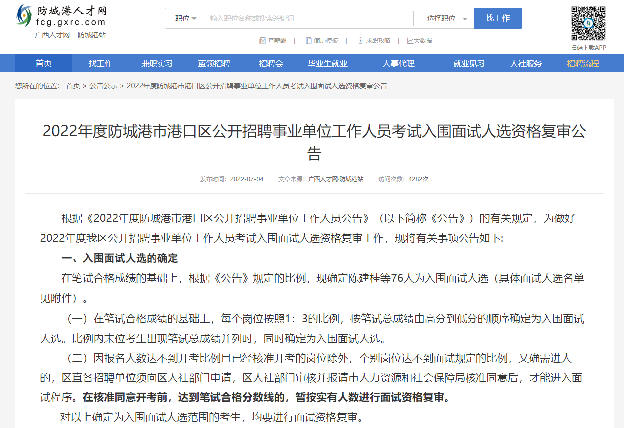This screenshot has height=428, width=624.
Task: Select 找工作 in the navigation bar
Action: [x=101, y=63]
